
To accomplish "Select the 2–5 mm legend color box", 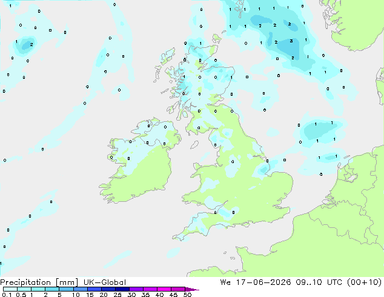I will tap(52, 289).
